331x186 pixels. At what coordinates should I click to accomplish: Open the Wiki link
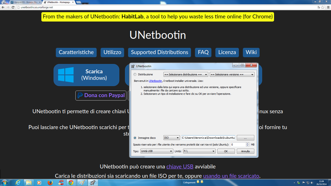(251, 52)
